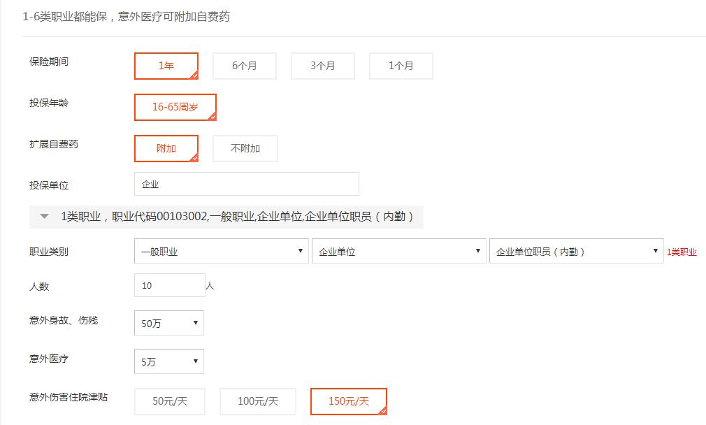Edit the 人数 headcount field showing 10

click(x=168, y=285)
